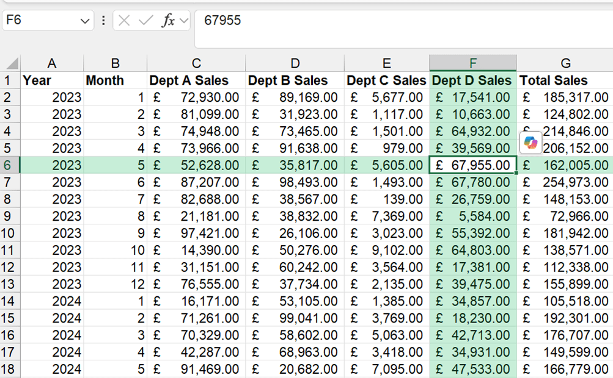The width and height of the screenshot is (613, 378).
Task: Click the Select All triangle at grid corner
Action: click(x=12, y=63)
